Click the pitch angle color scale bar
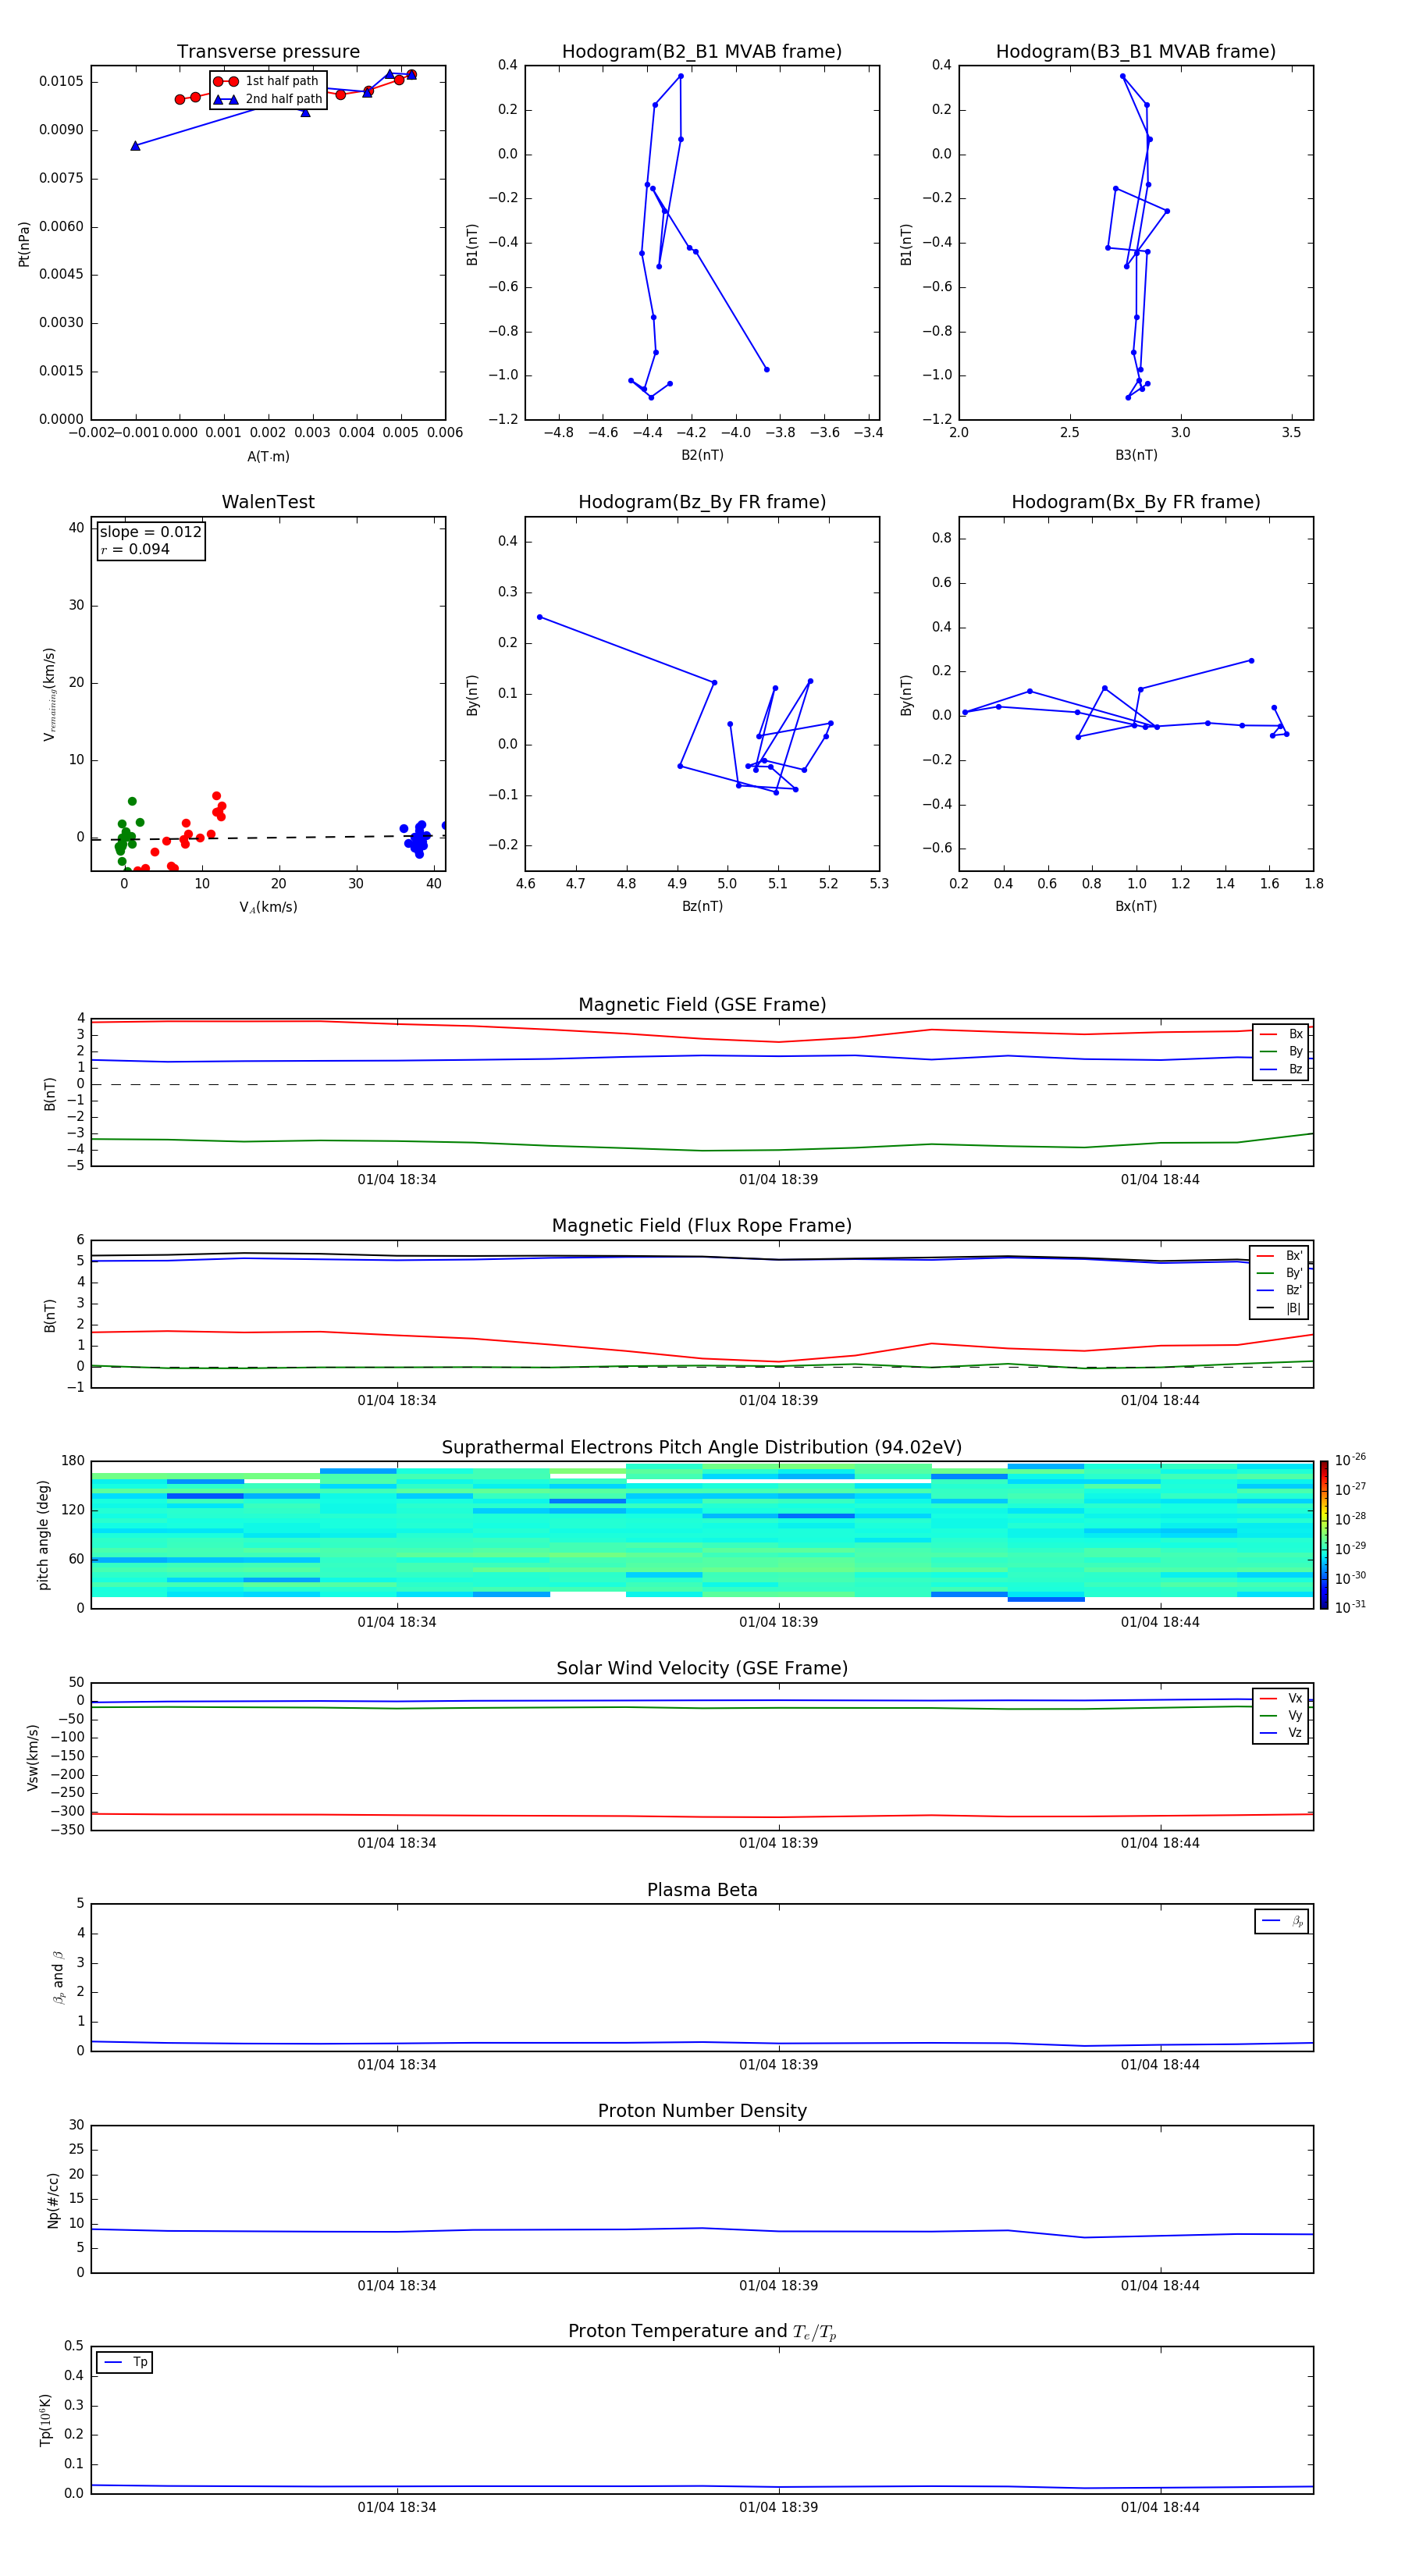Image resolution: width=1405 pixels, height=2576 pixels. click(1324, 1535)
